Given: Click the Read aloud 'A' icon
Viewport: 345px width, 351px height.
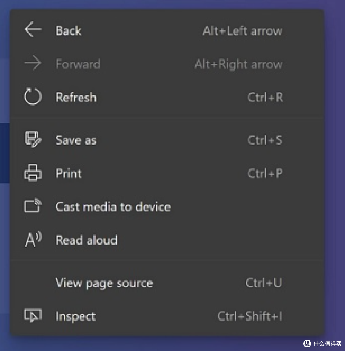Looking at the screenshot, I should [33, 239].
